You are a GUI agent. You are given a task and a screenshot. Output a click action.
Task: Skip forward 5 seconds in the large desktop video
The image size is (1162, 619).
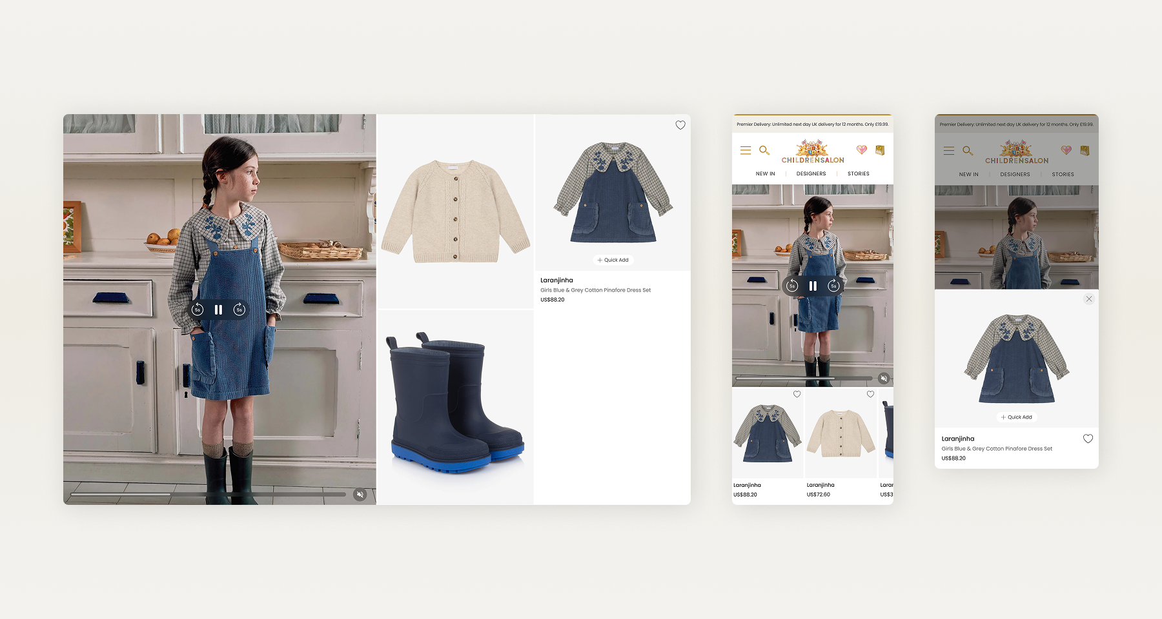[239, 310]
